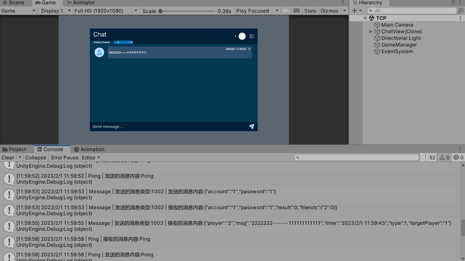The image size is (465, 261).
Task: Select Directional Light in Hierarchy
Action: coord(401,38)
